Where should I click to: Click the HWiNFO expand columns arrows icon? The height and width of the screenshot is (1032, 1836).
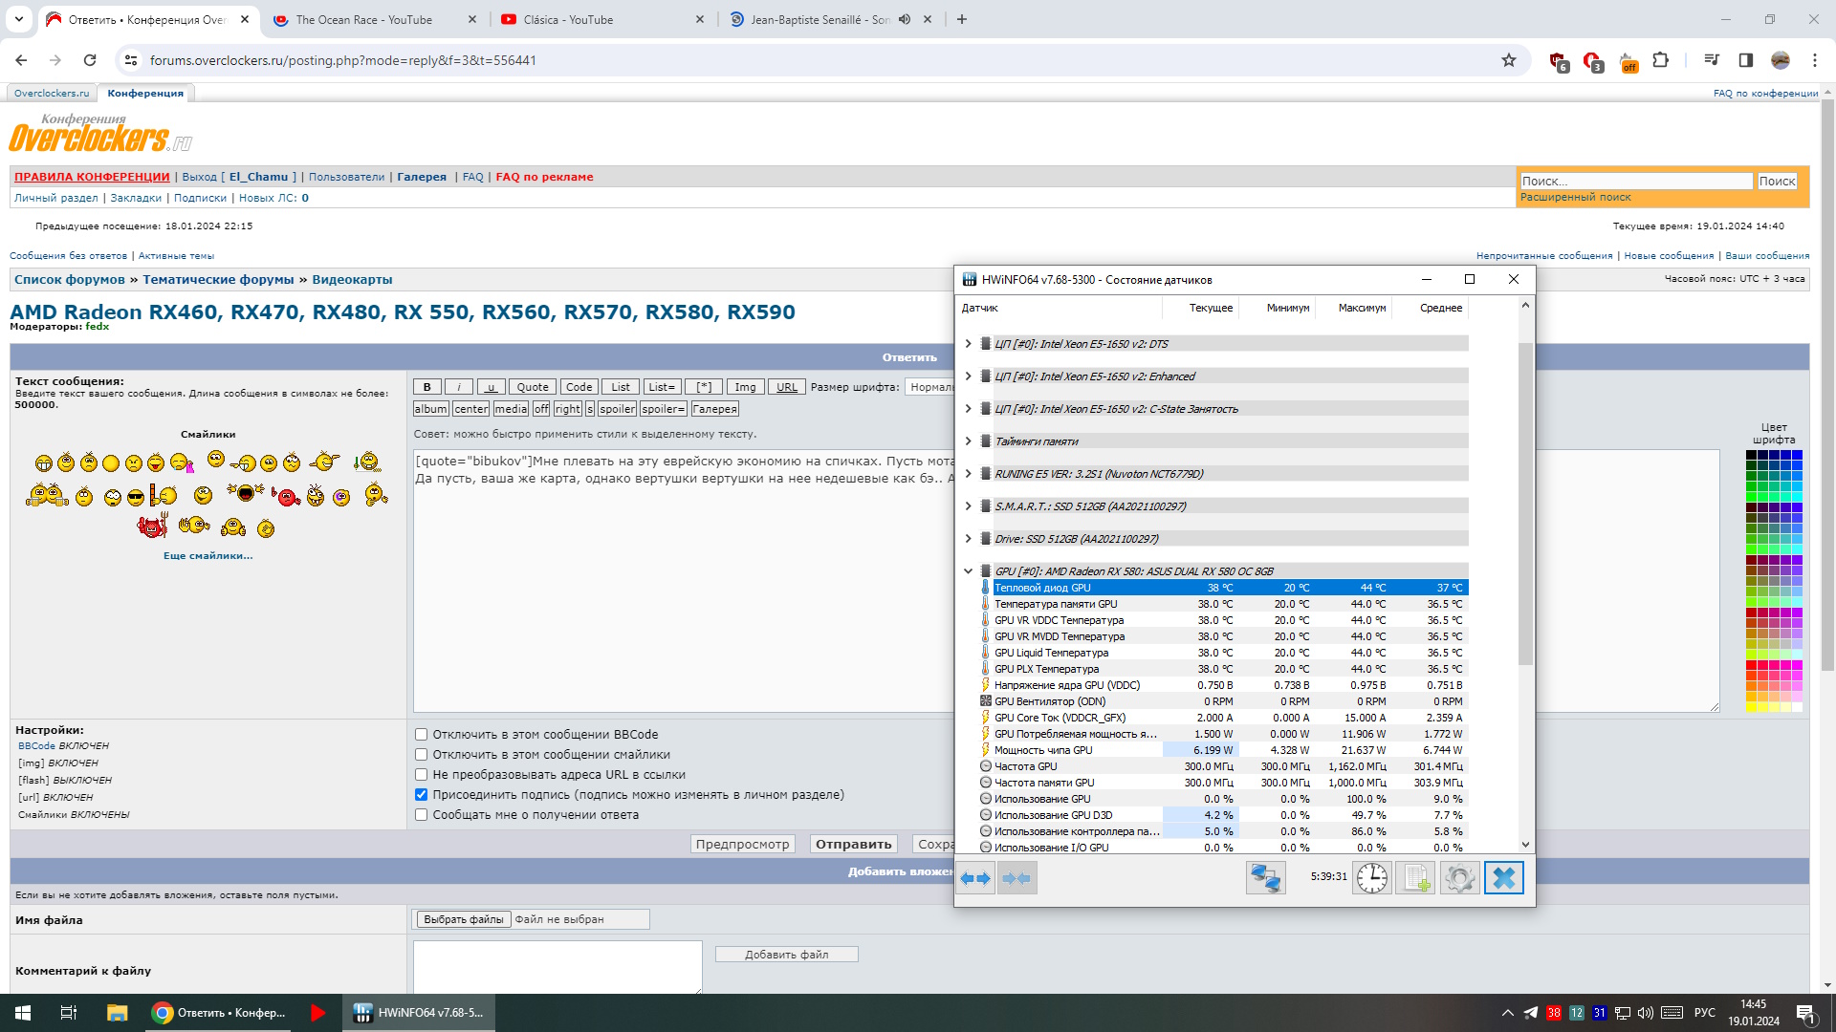[975, 877]
